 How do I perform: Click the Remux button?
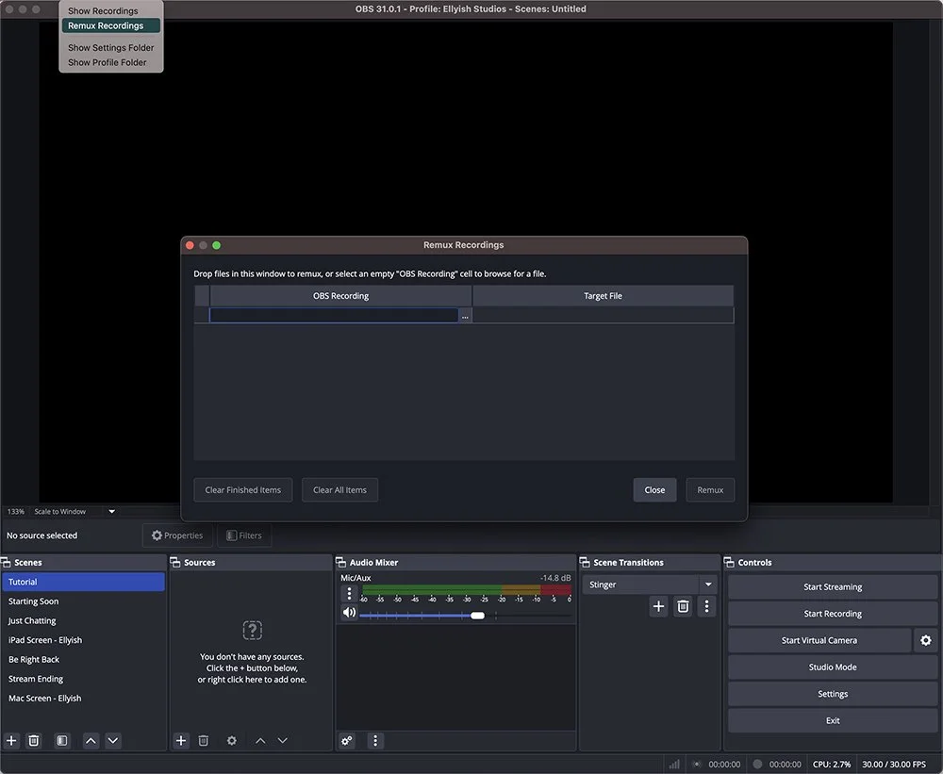pos(710,490)
